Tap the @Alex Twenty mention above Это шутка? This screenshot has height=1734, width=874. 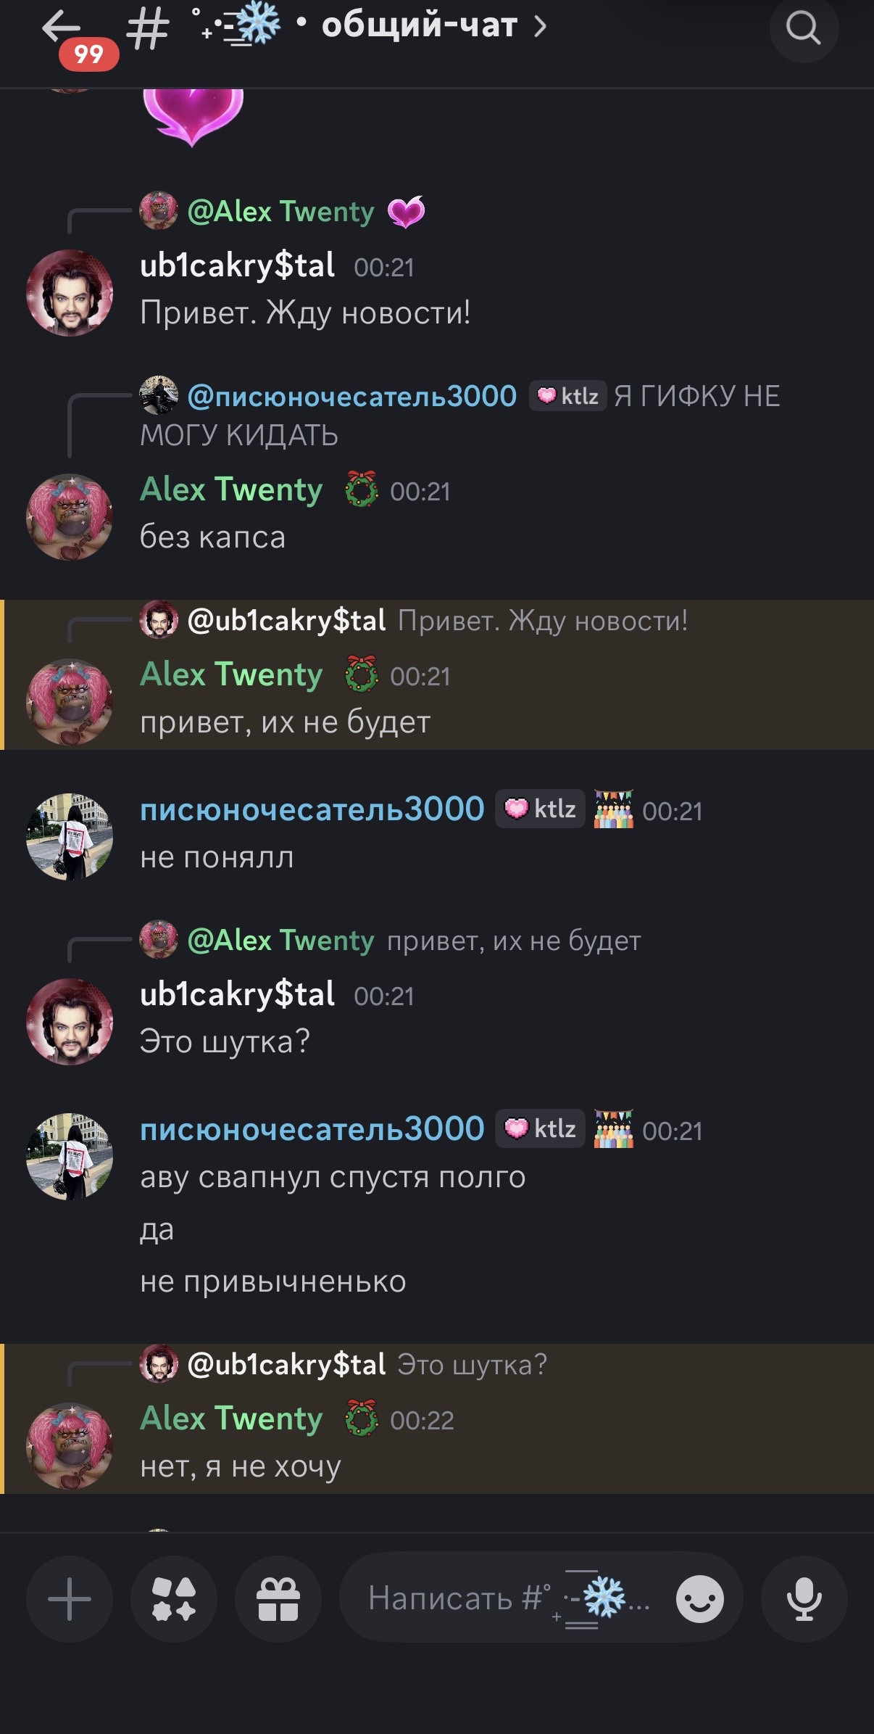click(x=280, y=941)
